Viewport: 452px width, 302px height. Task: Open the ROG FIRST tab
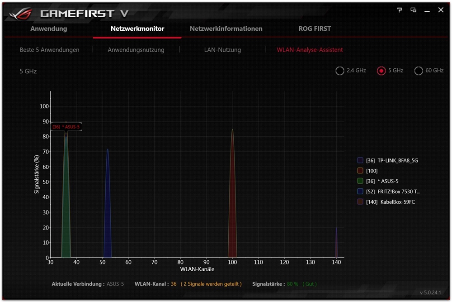315,29
